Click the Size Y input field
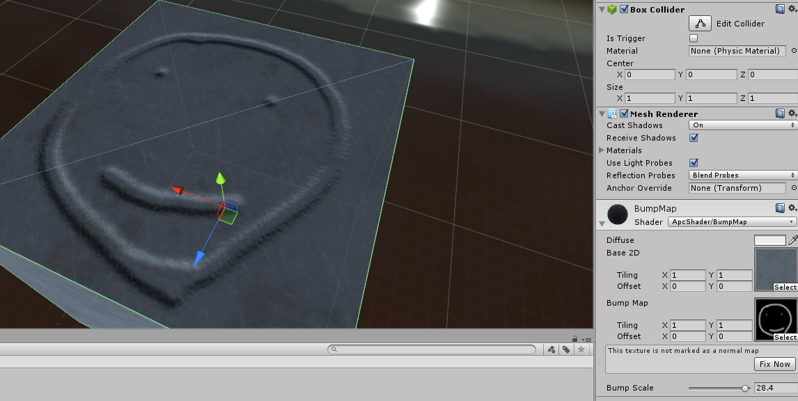This screenshot has height=401, width=798. click(x=712, y=98)
